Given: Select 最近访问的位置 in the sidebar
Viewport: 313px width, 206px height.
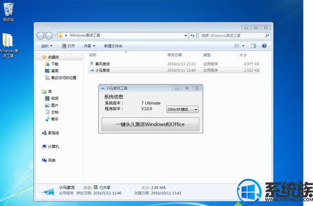Looking at the screenshot, I should [64, 78].
